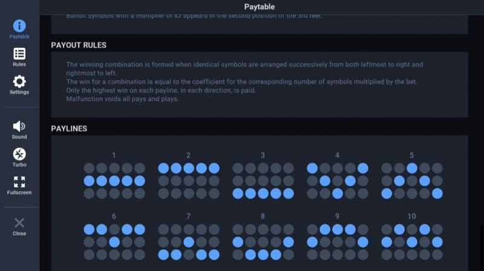484x271 pixels.
Task: Open the Rules list icon
Action: pos(19,54)
